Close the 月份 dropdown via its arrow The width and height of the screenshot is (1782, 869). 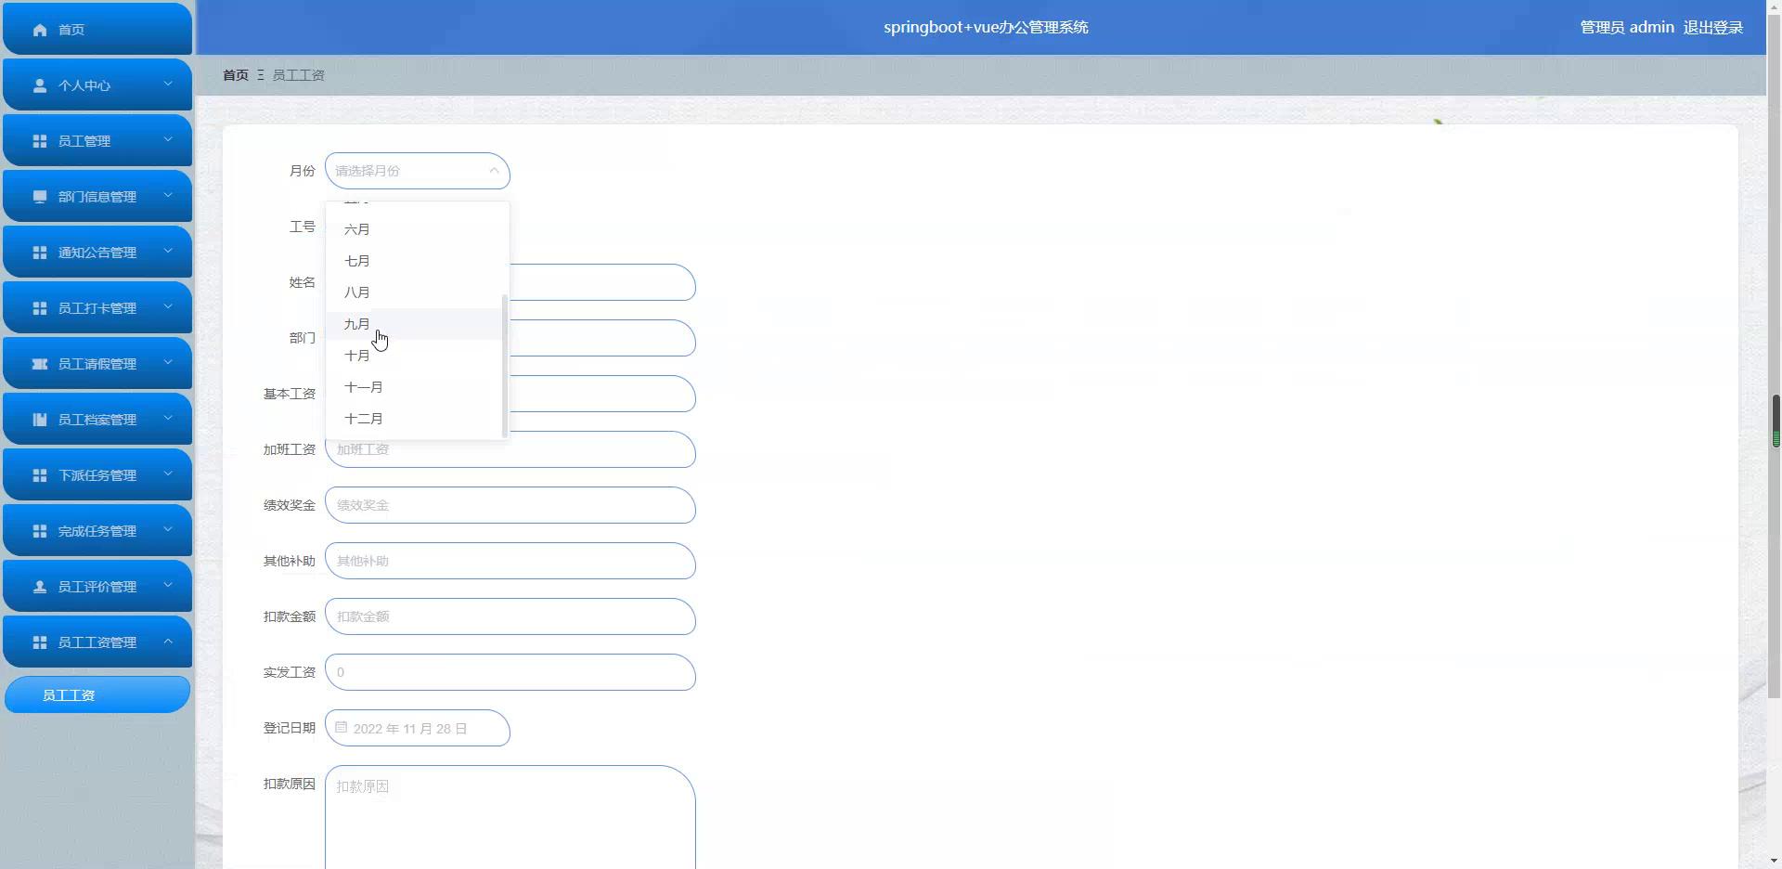point(494,171)
